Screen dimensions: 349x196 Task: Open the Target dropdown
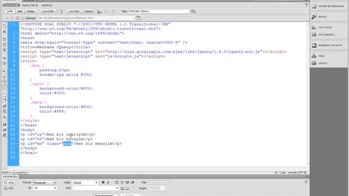(x=157, y=188)
